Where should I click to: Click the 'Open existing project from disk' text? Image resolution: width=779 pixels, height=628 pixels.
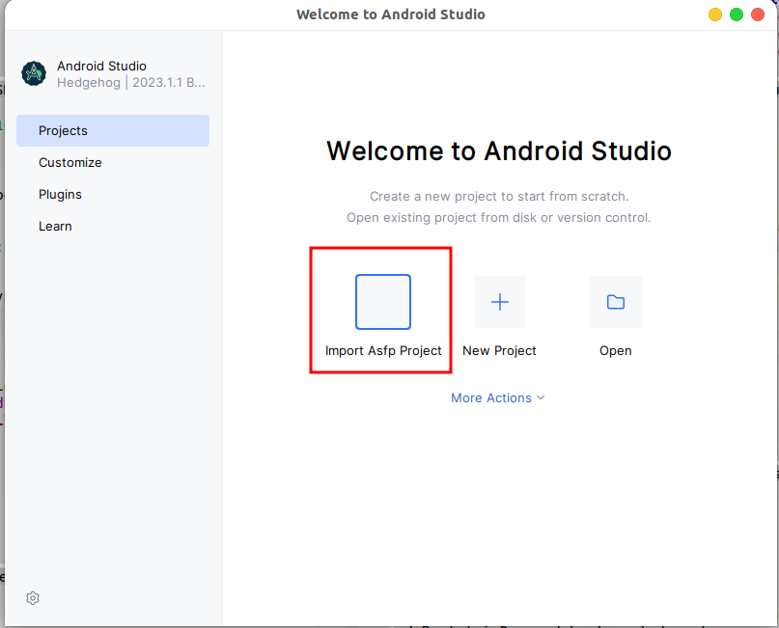tap(499, 217)
